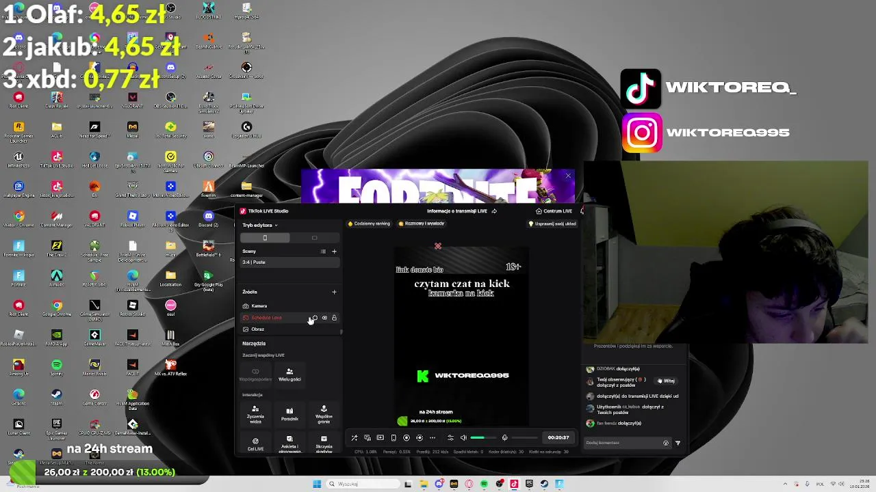Open the Poradnik tool
The height and width of the screenshot is (492, 876).
point(289,414)
